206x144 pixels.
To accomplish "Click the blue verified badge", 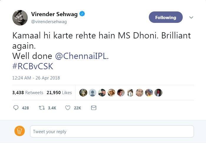I will pyautogui.click(x=83, y=14).
